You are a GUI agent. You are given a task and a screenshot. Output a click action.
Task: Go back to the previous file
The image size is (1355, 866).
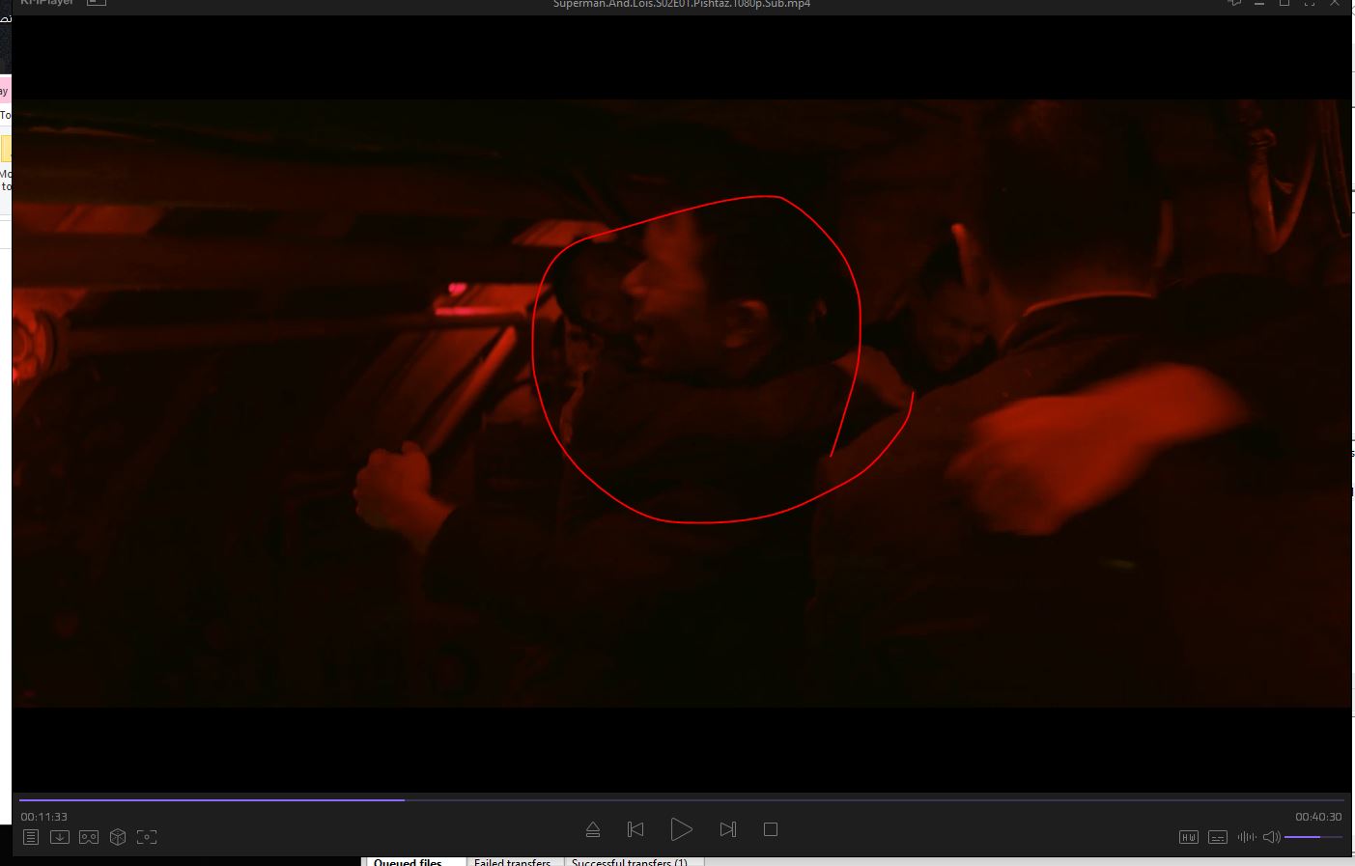coord(635,829)
